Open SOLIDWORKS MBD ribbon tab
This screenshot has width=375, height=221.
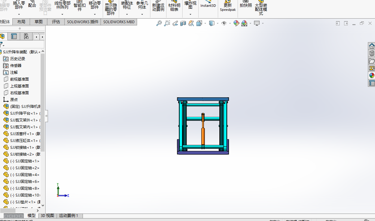[119, 22]
